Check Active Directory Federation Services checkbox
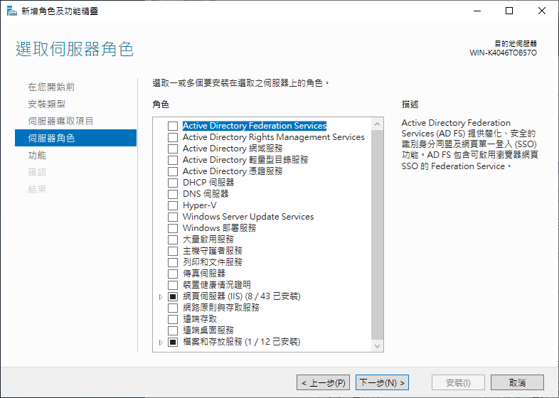The image size is (559, 398). [x=173, y=126]
